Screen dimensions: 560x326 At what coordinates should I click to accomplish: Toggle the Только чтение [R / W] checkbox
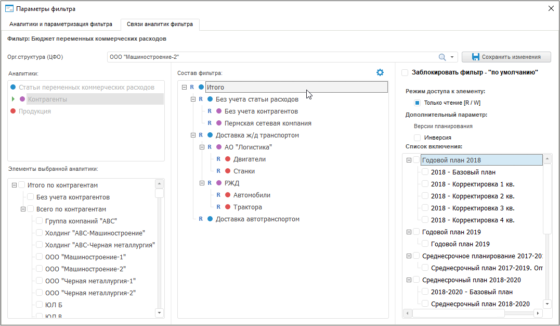point(418,103)
